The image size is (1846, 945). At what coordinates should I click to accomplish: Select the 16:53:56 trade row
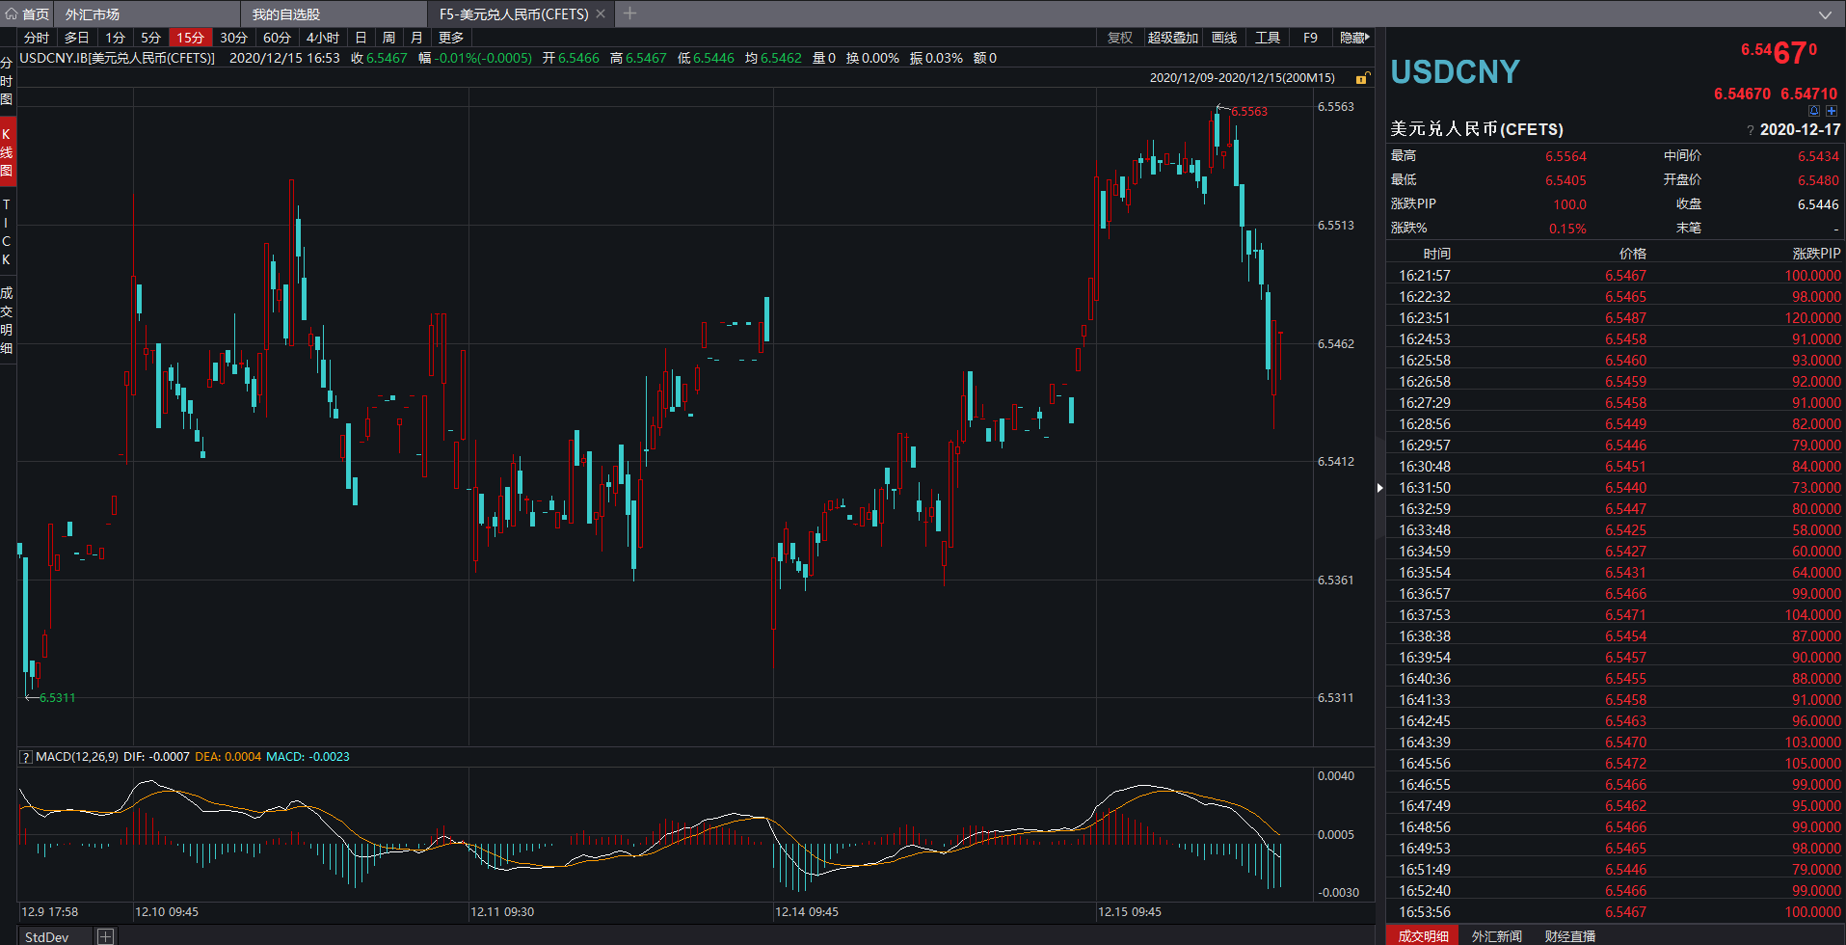[x=1616, y=912]
